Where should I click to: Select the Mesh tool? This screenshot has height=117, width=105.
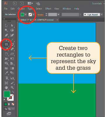pyautogui.click(x=6, y=68)
